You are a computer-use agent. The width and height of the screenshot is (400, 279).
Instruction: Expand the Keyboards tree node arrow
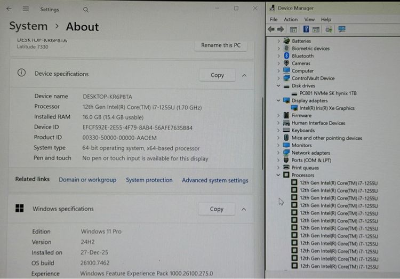click(x=278, y=131)
